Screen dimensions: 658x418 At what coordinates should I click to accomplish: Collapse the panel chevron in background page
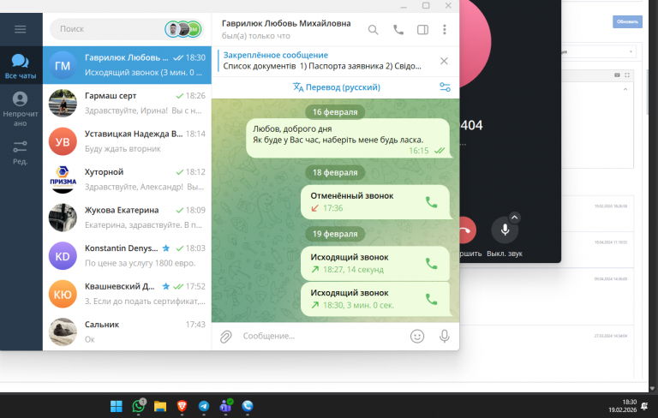click(625, 89)
